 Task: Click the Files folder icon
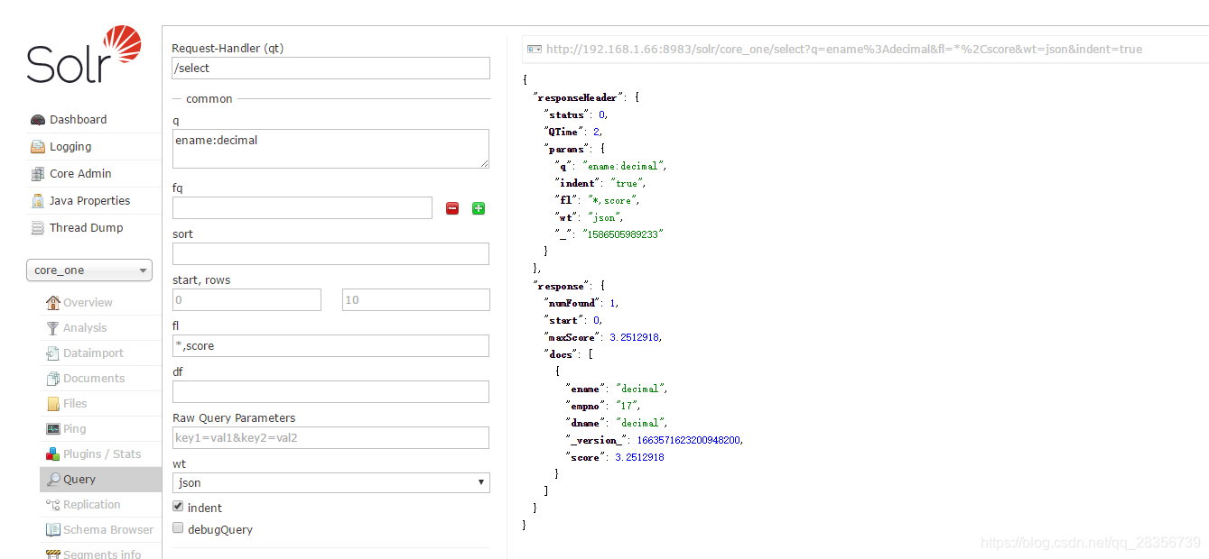point(53,403)
